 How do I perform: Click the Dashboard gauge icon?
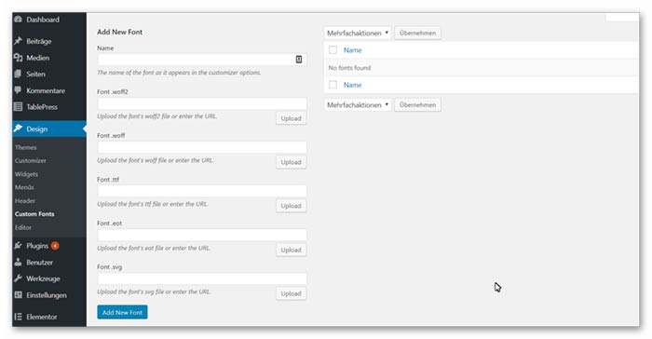pyautogui.click(x=18, y=20)
